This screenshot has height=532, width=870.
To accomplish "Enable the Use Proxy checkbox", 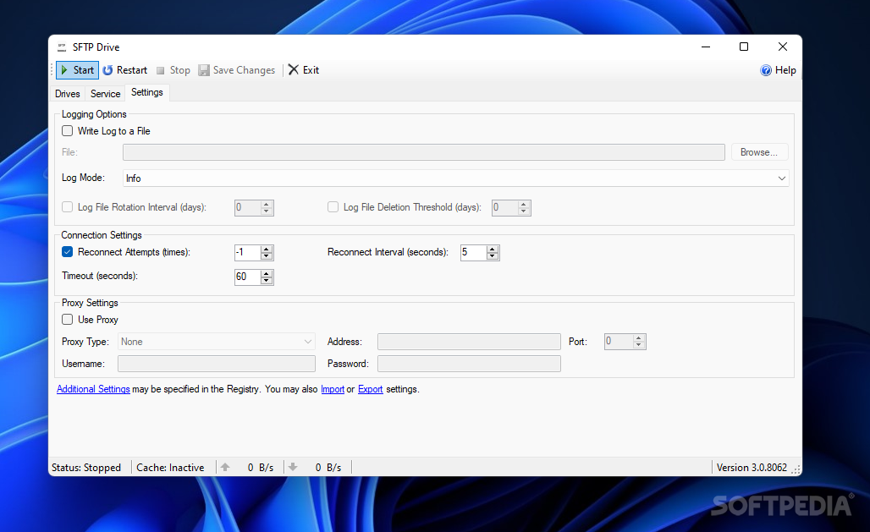I will (67, 320).
